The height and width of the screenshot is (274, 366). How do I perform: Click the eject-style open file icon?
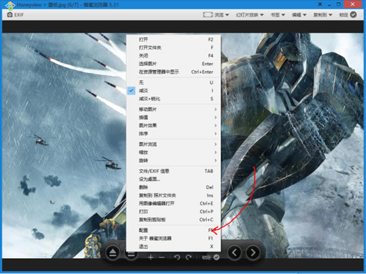[x=113, y=253]
